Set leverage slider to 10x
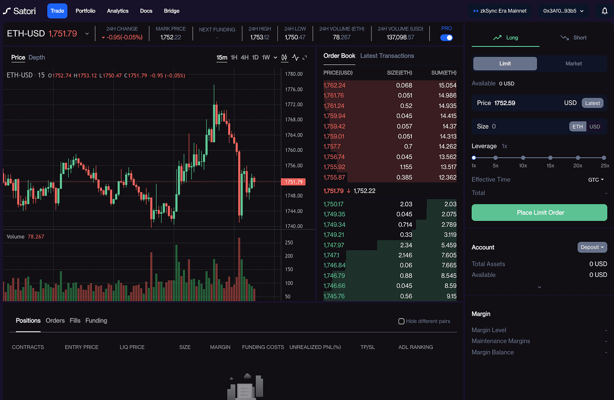The width and height of the screenshot is (614, 400). (523, 158)
